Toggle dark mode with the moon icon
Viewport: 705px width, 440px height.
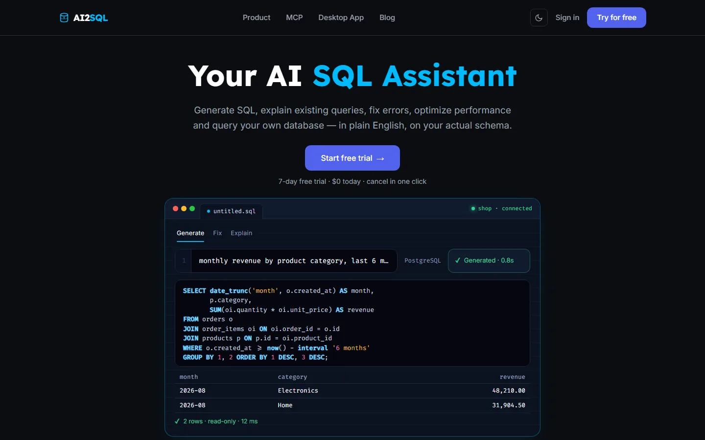pos(539,18)
